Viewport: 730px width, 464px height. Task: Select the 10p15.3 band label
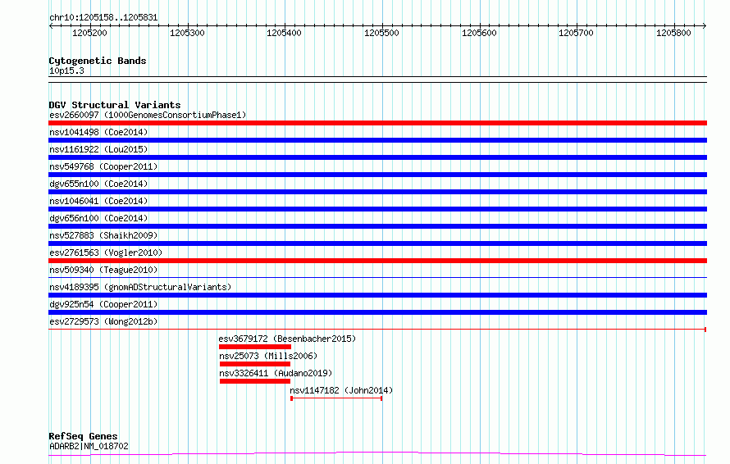[x=66, y=71]
